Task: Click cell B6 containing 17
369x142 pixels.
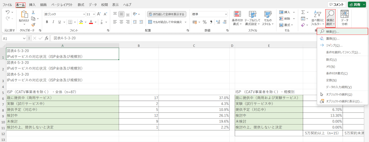Action: pos(139,98)
